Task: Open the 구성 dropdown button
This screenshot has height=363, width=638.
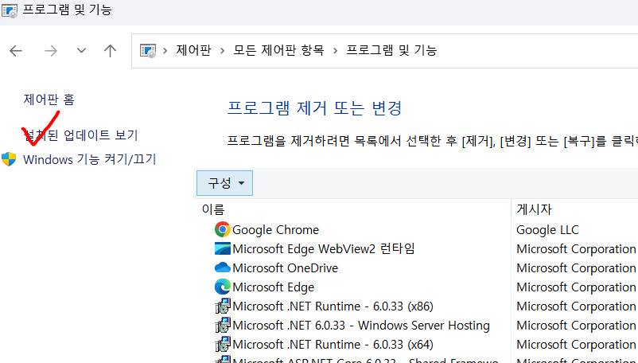Action: click(x=224, y=183)
